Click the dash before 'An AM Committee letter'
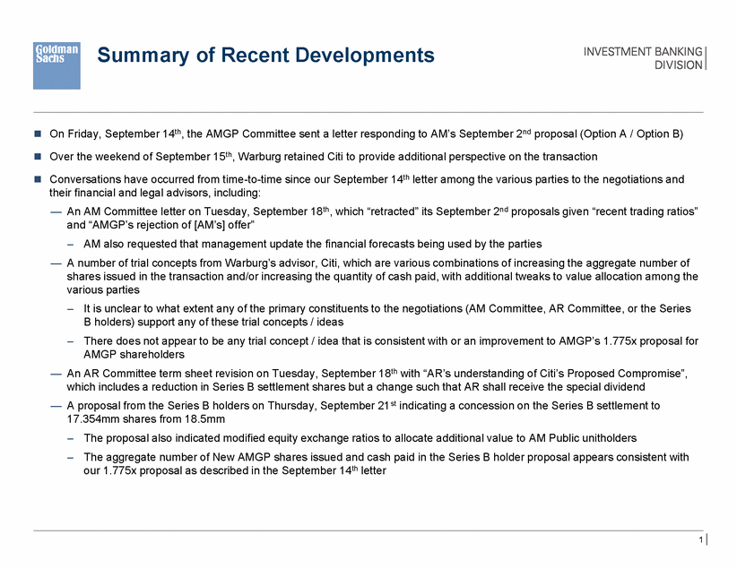The height and width of the screenshot is (569, 737). click(x=56, y=210)
